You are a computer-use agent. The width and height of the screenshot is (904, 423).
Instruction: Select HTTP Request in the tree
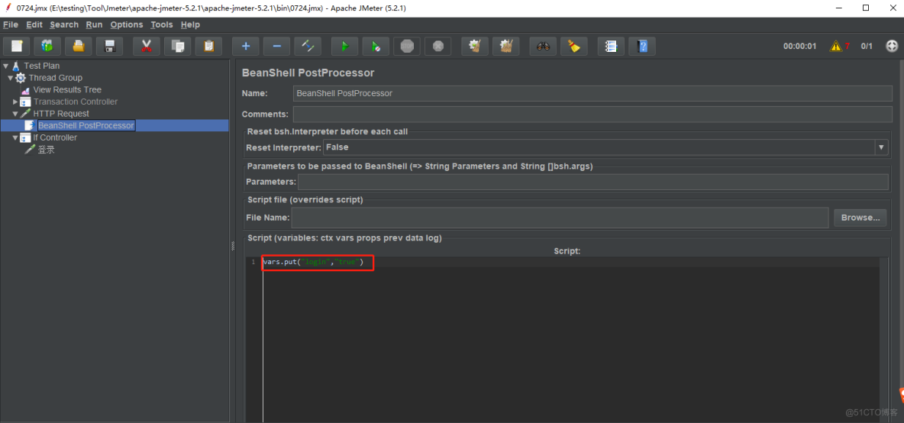[61, 114]
